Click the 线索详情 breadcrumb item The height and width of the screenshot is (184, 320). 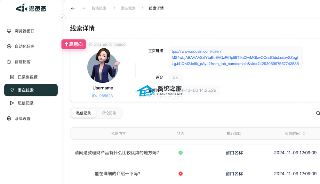(x=156, y=8)
